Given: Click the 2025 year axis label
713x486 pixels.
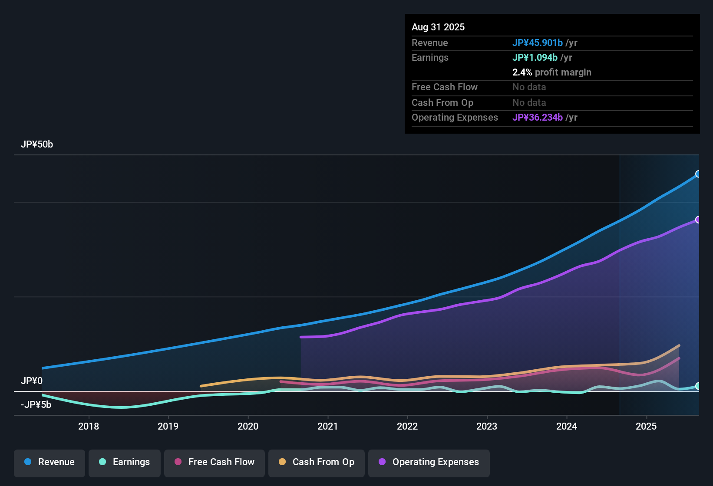Looking at the screenshot, I should [647, 426].
